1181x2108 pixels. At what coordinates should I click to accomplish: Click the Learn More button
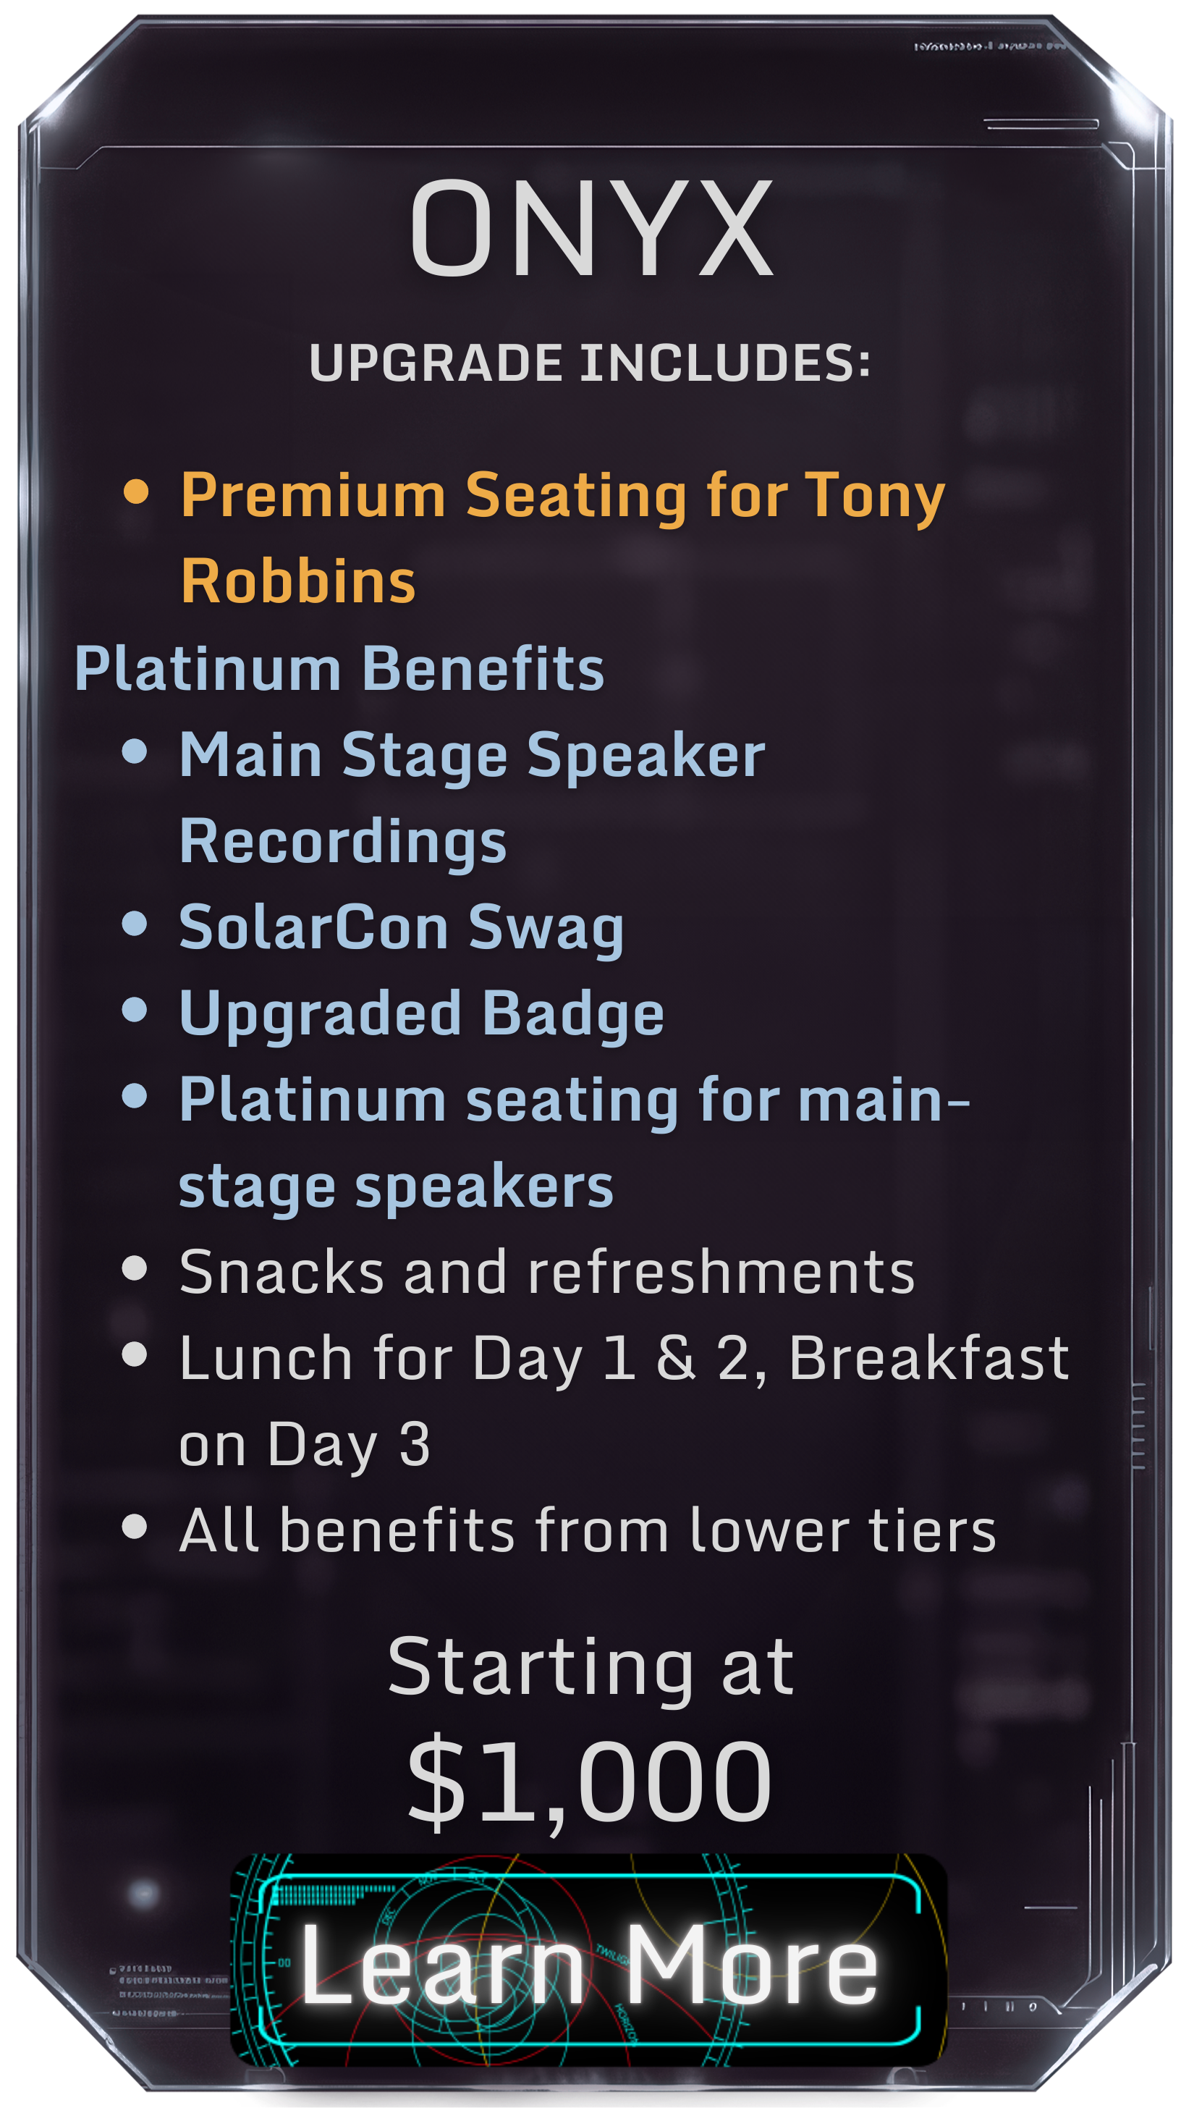point(589,1962)
